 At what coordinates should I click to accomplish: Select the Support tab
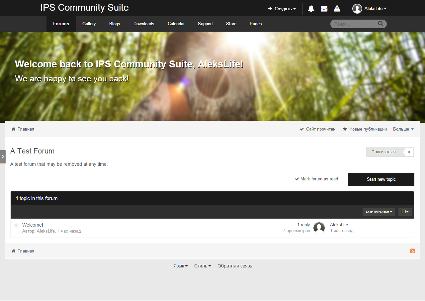pos(205,24)
